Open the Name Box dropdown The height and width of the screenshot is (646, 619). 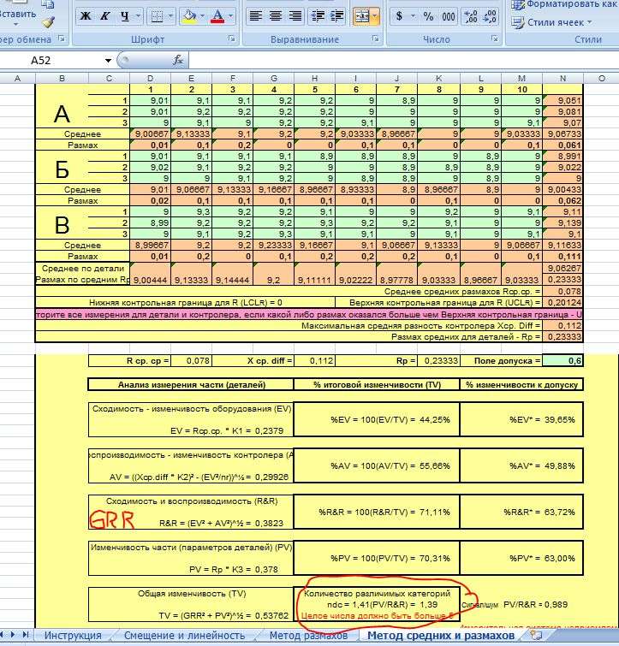tap(108, 60)
